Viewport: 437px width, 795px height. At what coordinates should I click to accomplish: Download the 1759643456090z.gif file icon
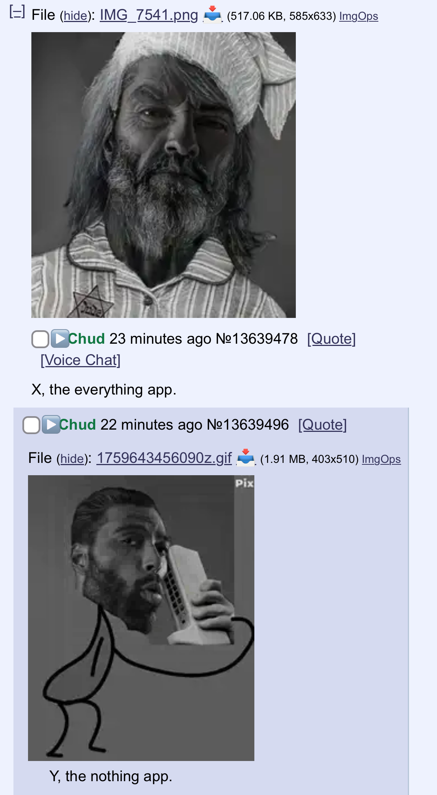tap(246, 458)
